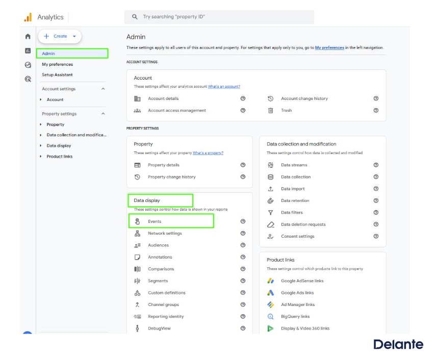Click the Property change history icon
This screenshot has width=438, height=355.
click(137, 177)
